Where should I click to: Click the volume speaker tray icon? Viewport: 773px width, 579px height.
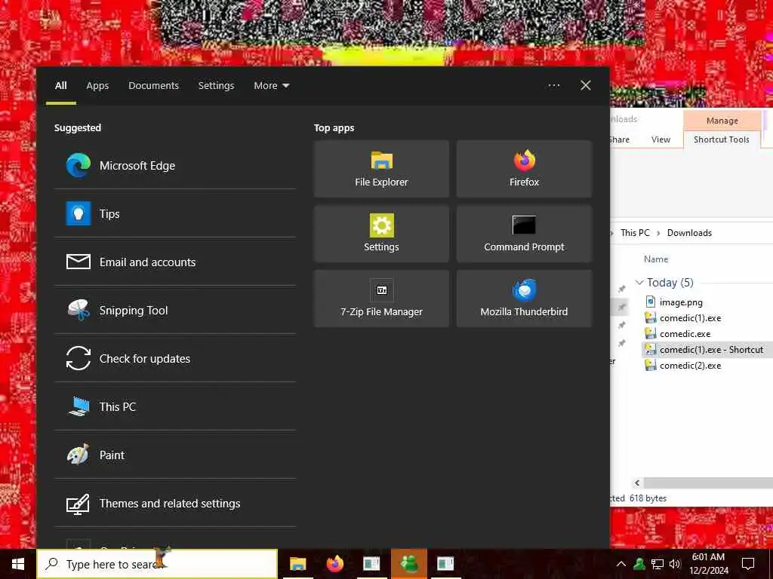[x=675, y=564]
